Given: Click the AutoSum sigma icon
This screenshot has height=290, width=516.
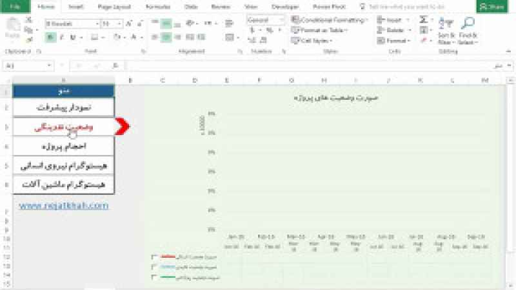Looking at the screenshot, I should [x=424, y=20].
